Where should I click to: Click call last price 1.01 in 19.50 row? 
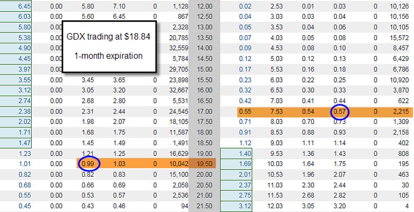[25, 164]
